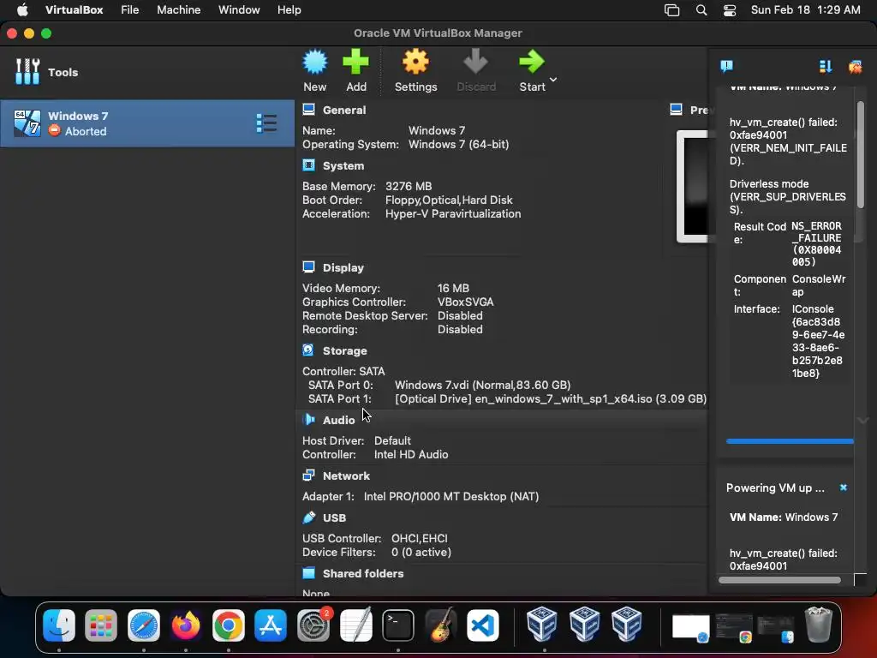Open the App Store from the Dock
The width and height of the screenshot is (877, 658).
click(271, 625)
